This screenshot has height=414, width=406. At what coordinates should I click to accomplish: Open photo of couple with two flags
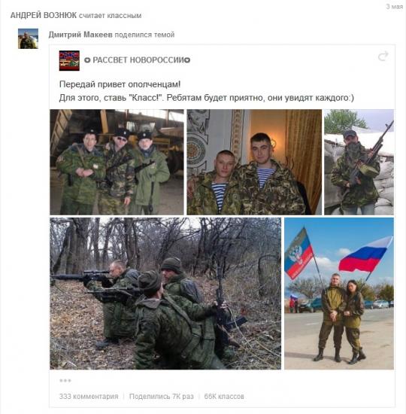pyautogui.click(x=339, y=294)
